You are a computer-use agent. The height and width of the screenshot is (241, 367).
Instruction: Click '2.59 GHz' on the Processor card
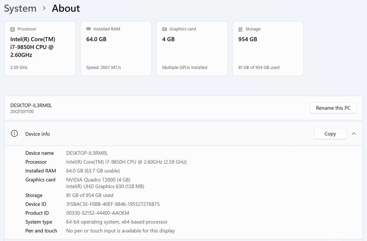[19, 67]
